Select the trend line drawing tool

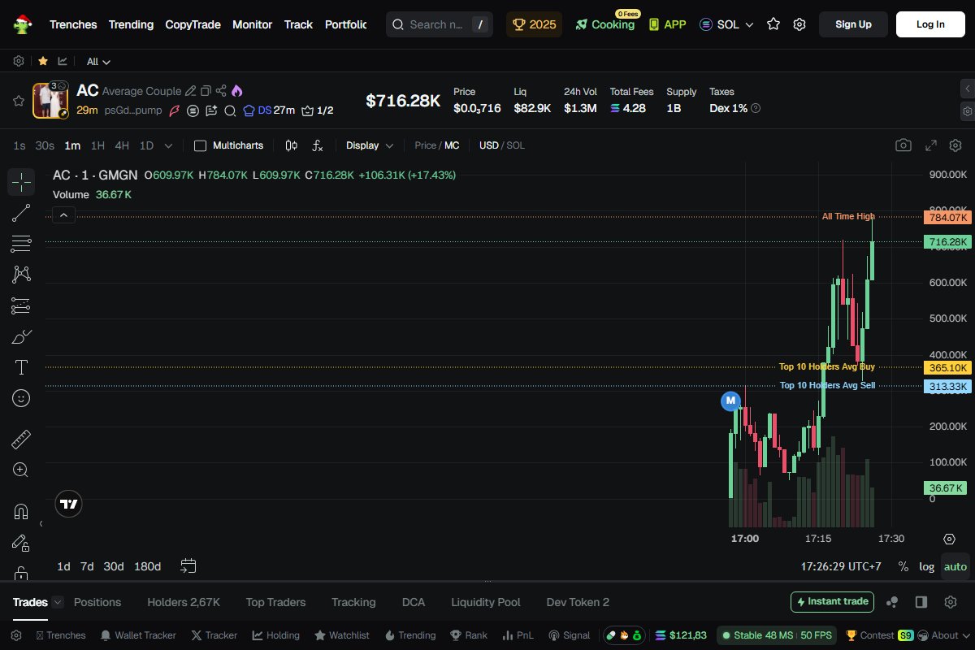[21, 213]
